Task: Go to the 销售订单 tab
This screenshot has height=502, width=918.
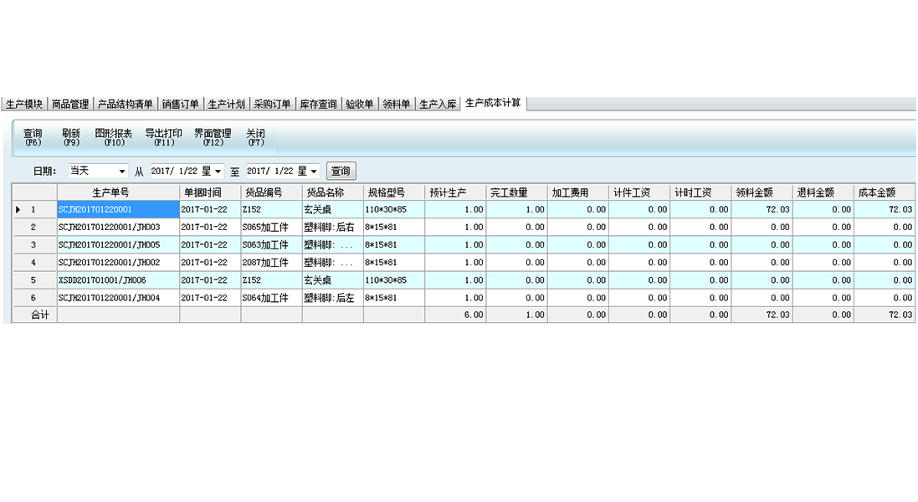Action: [180, 105]
